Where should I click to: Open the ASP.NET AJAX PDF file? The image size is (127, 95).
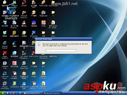(14, 73)
